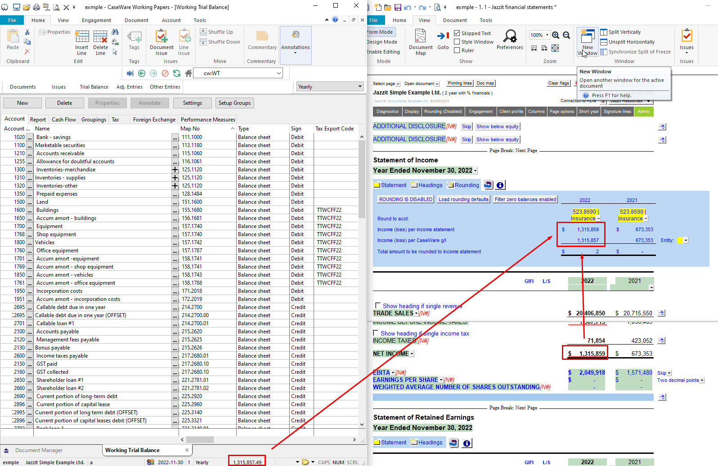Viewport: 718px width, 466px height.
Task: Enable the Ruler checkbox
Action: (x=457, y=50)
